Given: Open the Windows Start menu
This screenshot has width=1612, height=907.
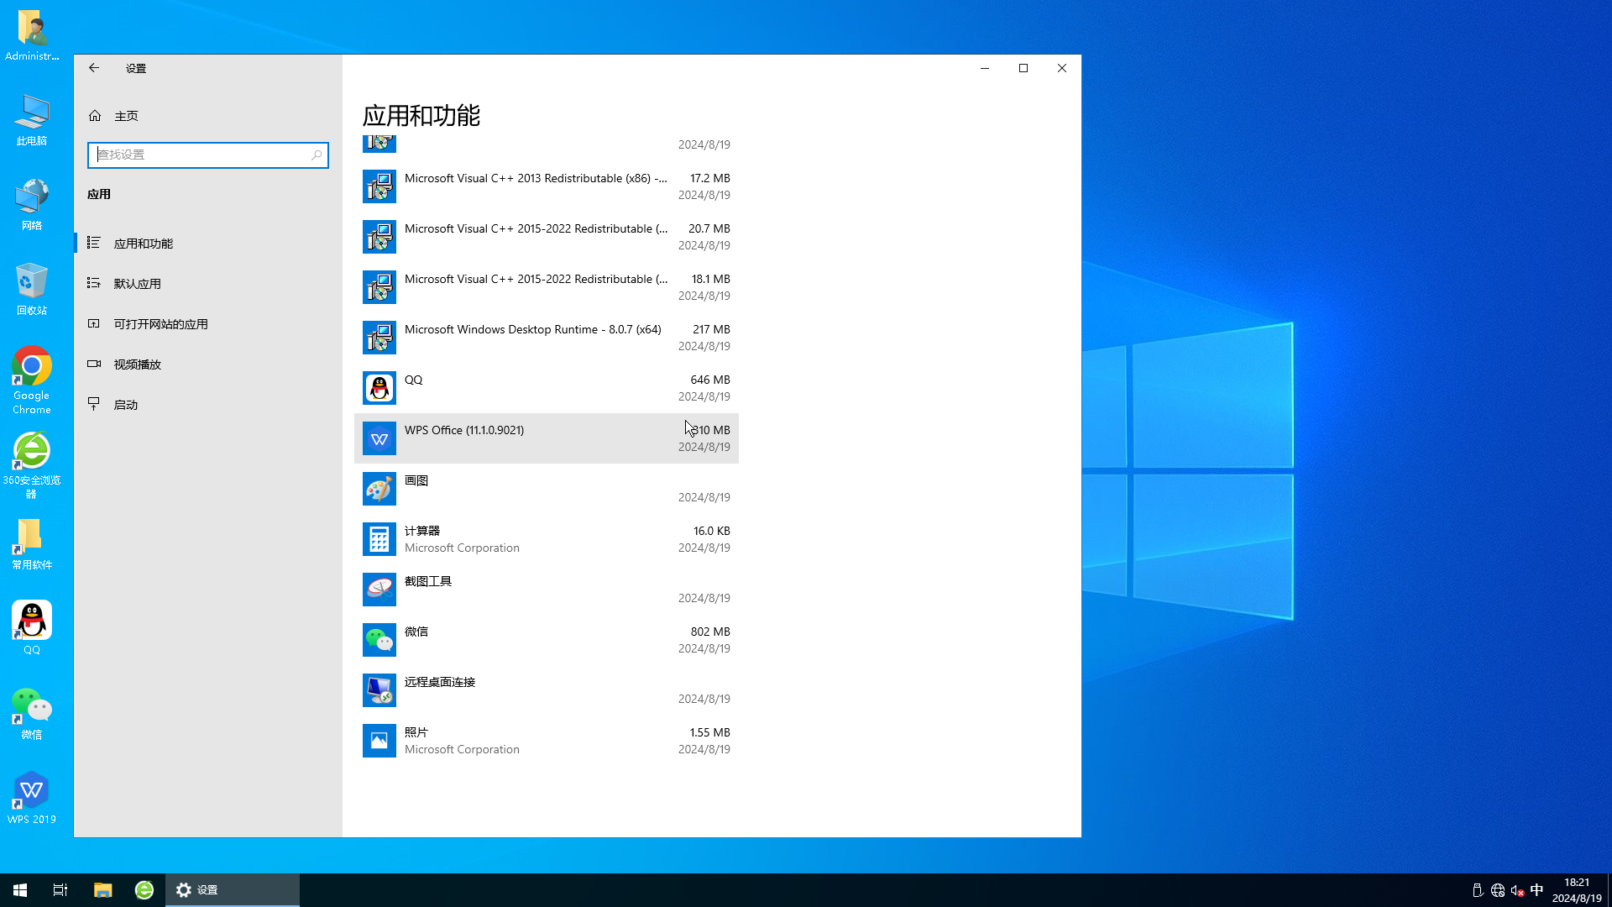Looking at the screenshot, I should click(x=20, y=890).
